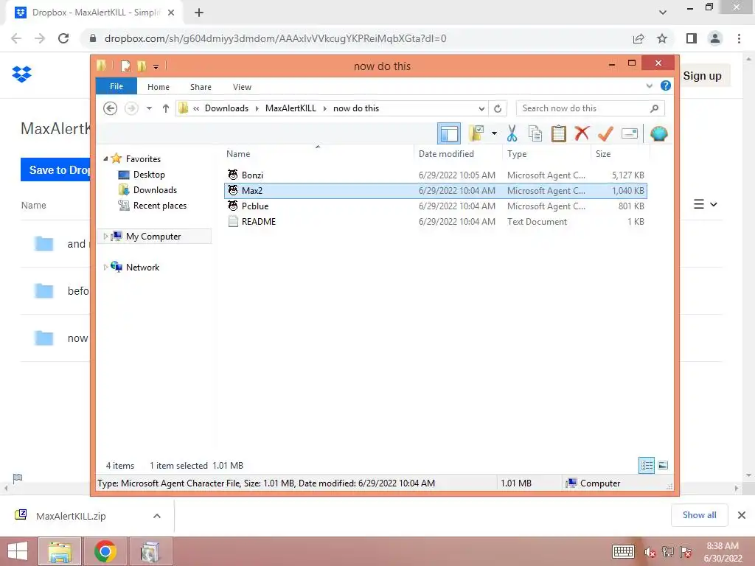Image resolution: width=755 pixels, height=566 pixels.
Task: Open MaxAlertKILL.zip download options chevron
Action: pyautogui.click(x=157, y=516)
